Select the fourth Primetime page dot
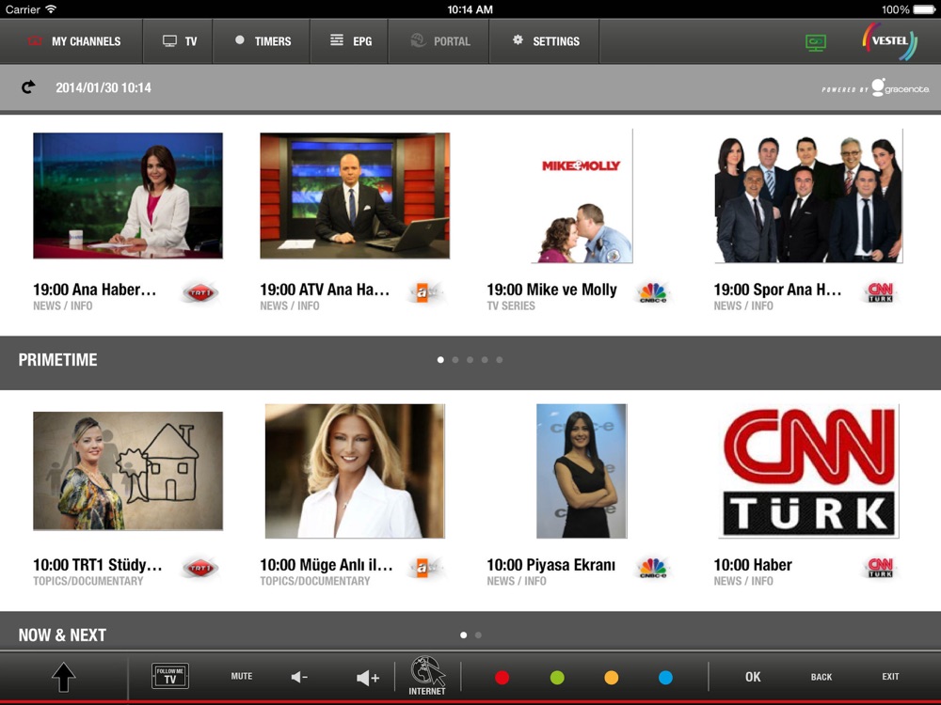Viewport: 941px width, 705px height. (485, 360)
